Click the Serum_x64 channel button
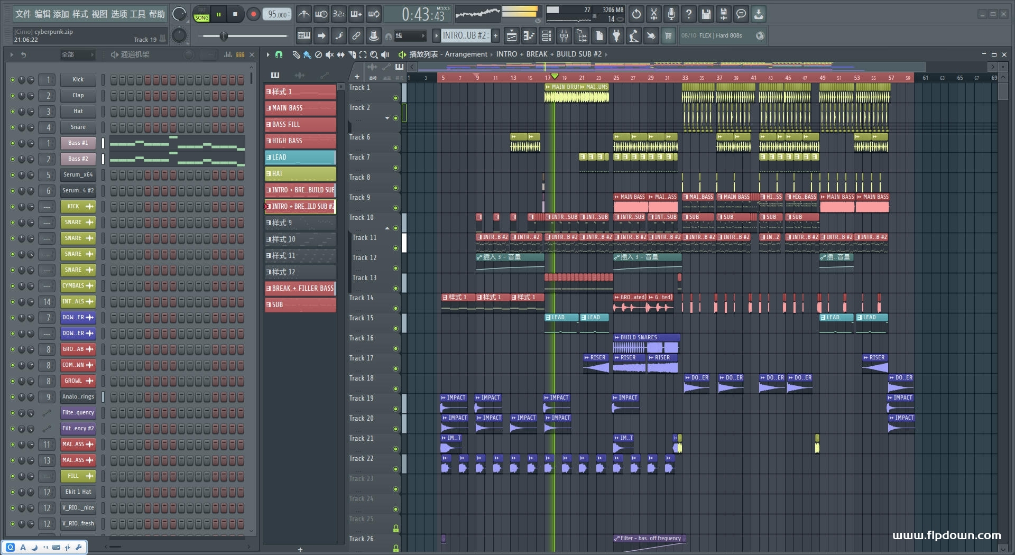This screenshot has width=1015, height=555. (x=78, y=175)
